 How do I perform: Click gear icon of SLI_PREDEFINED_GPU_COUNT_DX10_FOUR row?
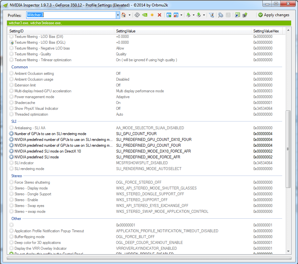[11, 140]
